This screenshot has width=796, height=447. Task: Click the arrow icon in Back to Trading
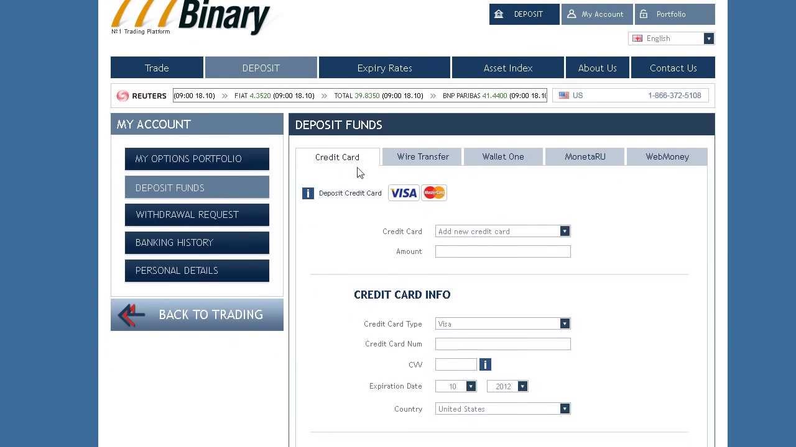131,315
